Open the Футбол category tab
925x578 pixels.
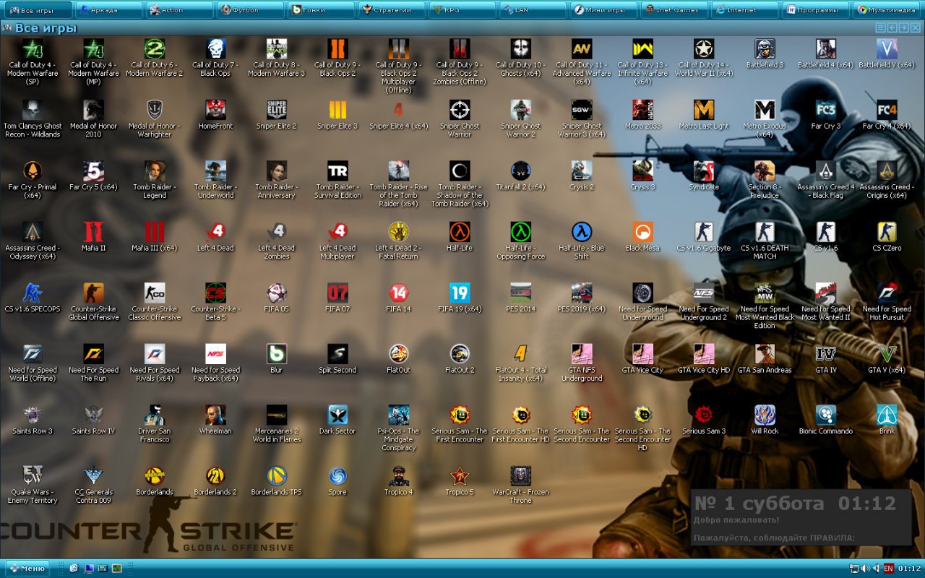click(249, 10)
